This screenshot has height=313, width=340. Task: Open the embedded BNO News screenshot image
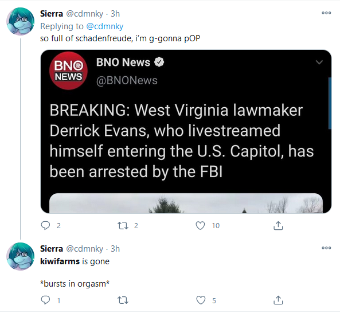[186, 132]
